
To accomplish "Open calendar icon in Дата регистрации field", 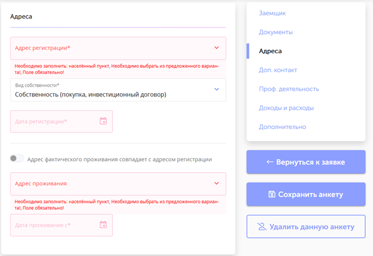I will pyautogui.click(x=103, y=121).
